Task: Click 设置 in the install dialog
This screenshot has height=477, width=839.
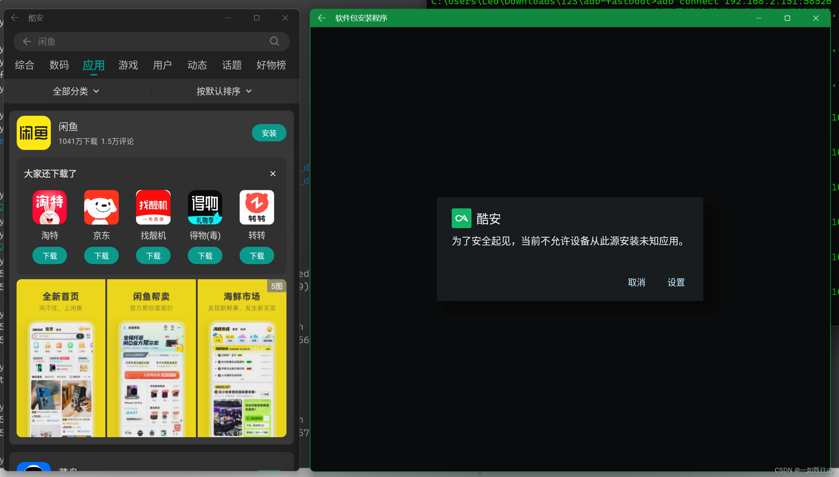Action: coord(676,282)
